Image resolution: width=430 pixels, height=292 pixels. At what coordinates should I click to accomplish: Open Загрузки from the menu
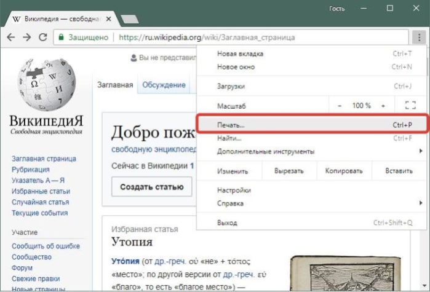tap(312, 86)
